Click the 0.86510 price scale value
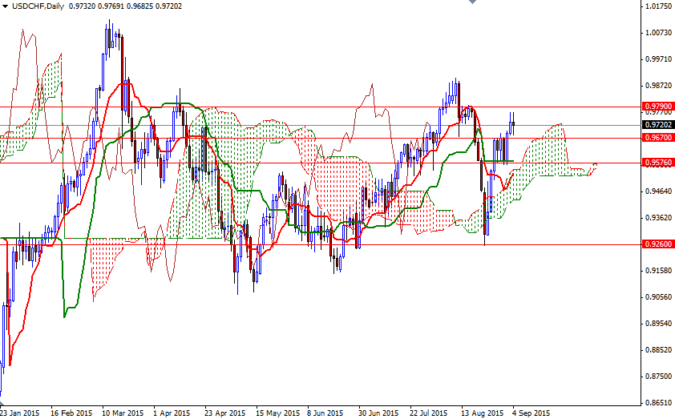 pos(659,403)
